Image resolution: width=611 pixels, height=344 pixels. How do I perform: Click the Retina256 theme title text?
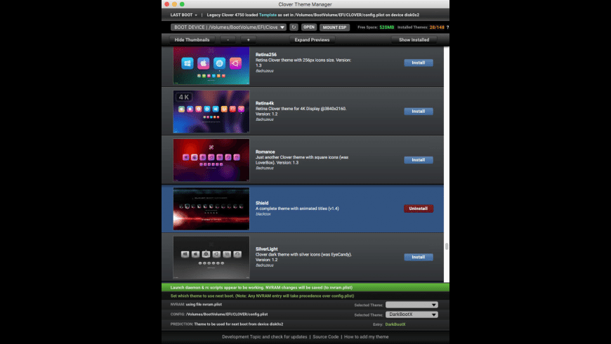(265, 55)
